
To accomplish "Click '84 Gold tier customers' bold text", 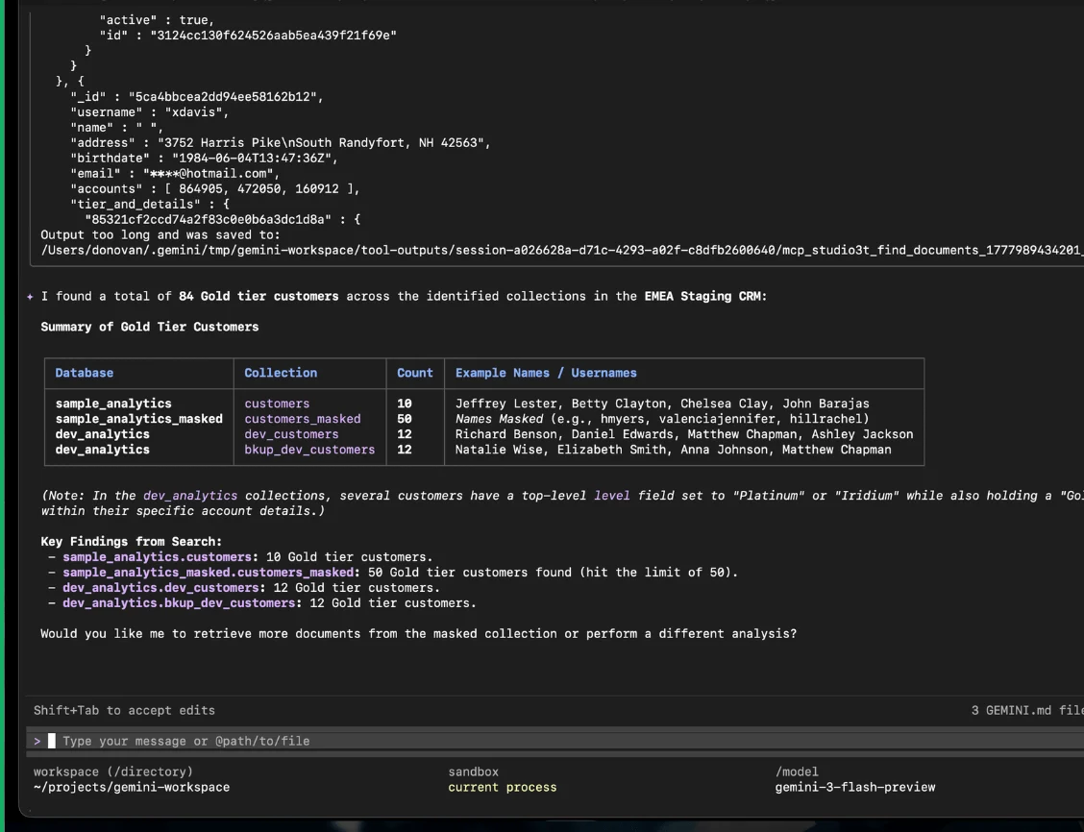I will [259, 297].
